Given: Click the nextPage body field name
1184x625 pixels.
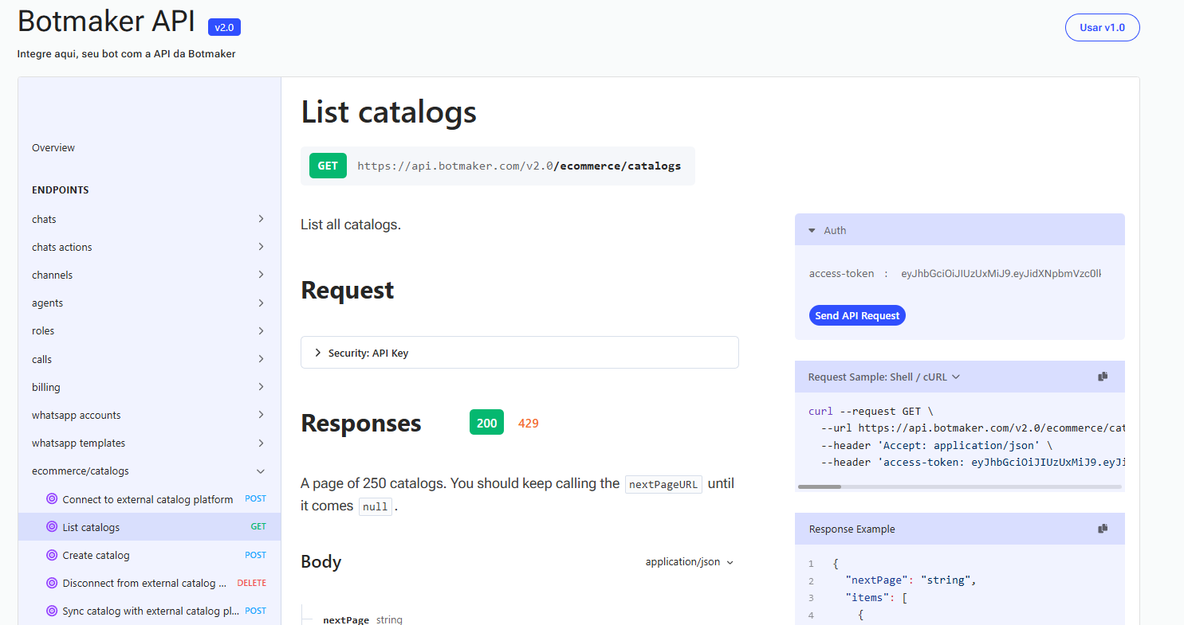Looking at the screenshot, I should 346,619.
